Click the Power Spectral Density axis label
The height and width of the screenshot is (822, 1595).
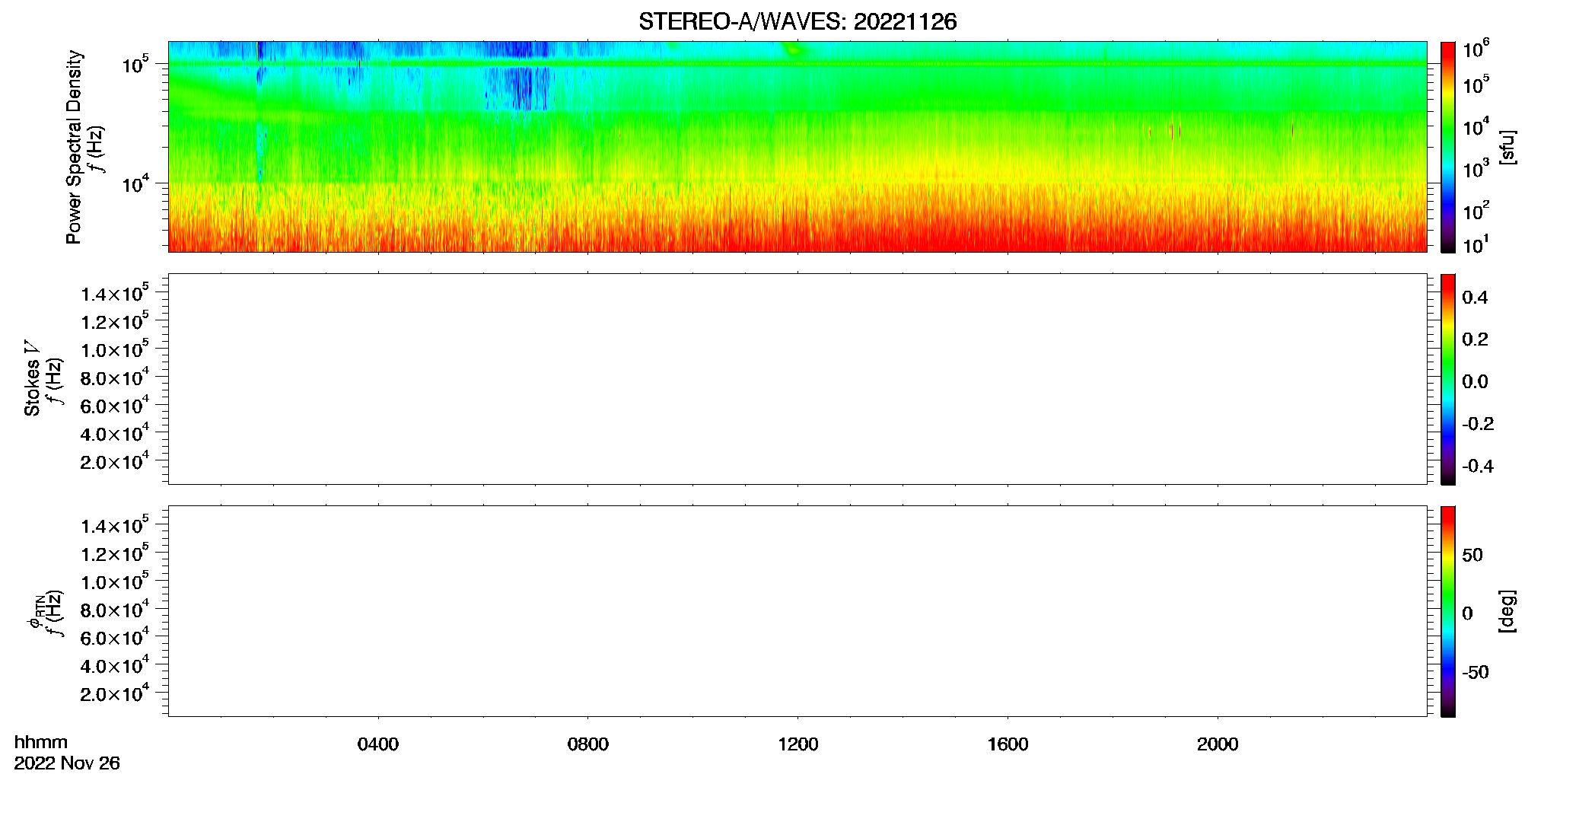click(x=74, y=147)
